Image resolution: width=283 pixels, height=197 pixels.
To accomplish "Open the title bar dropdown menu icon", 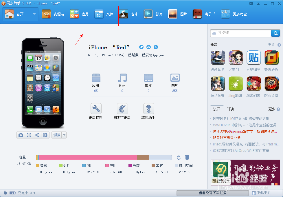I will (258, 3).
